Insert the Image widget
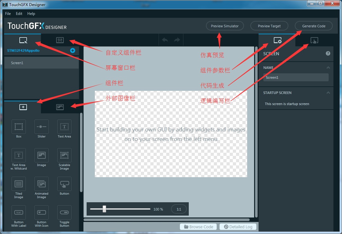Screen dimensions: 342x234 pyautogui.click(x=42, y=155)
